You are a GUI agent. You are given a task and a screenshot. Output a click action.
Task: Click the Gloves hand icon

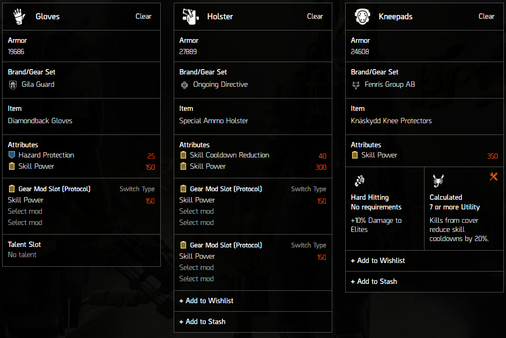pyautogui.click(x=19, y=17)
